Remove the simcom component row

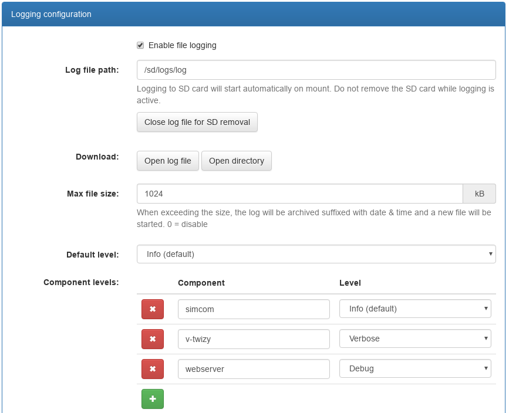[152, 309]
